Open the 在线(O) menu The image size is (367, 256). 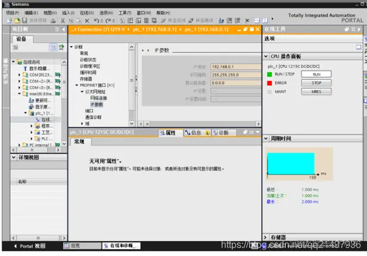tap(87, 13)
